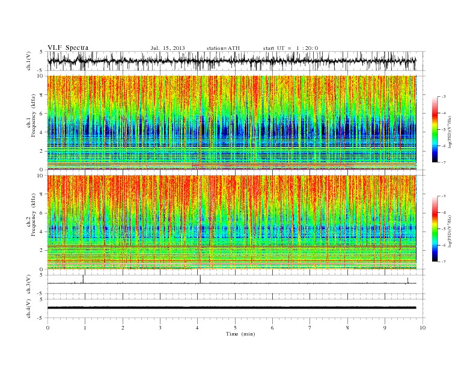Click the "VLF Spectra" title text
The image size is (476, 368).
click(x=68, y=48)
